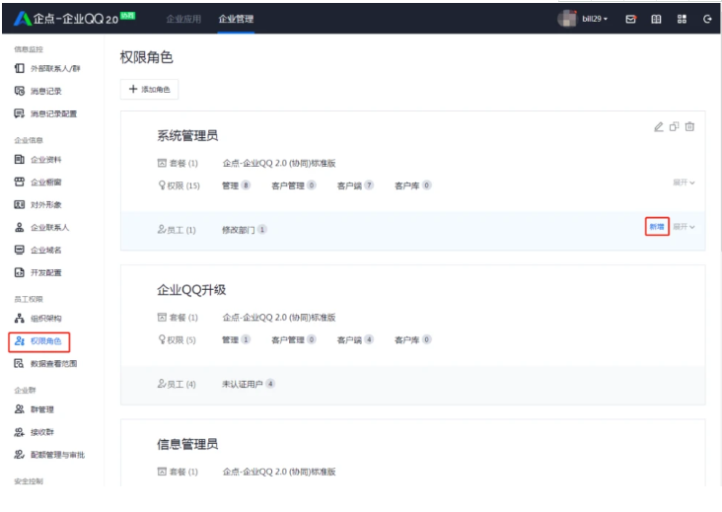Expand 系统管理员 employee row with 展开
The width and height of the screenshot is (722, 512).
coord(684,227)
